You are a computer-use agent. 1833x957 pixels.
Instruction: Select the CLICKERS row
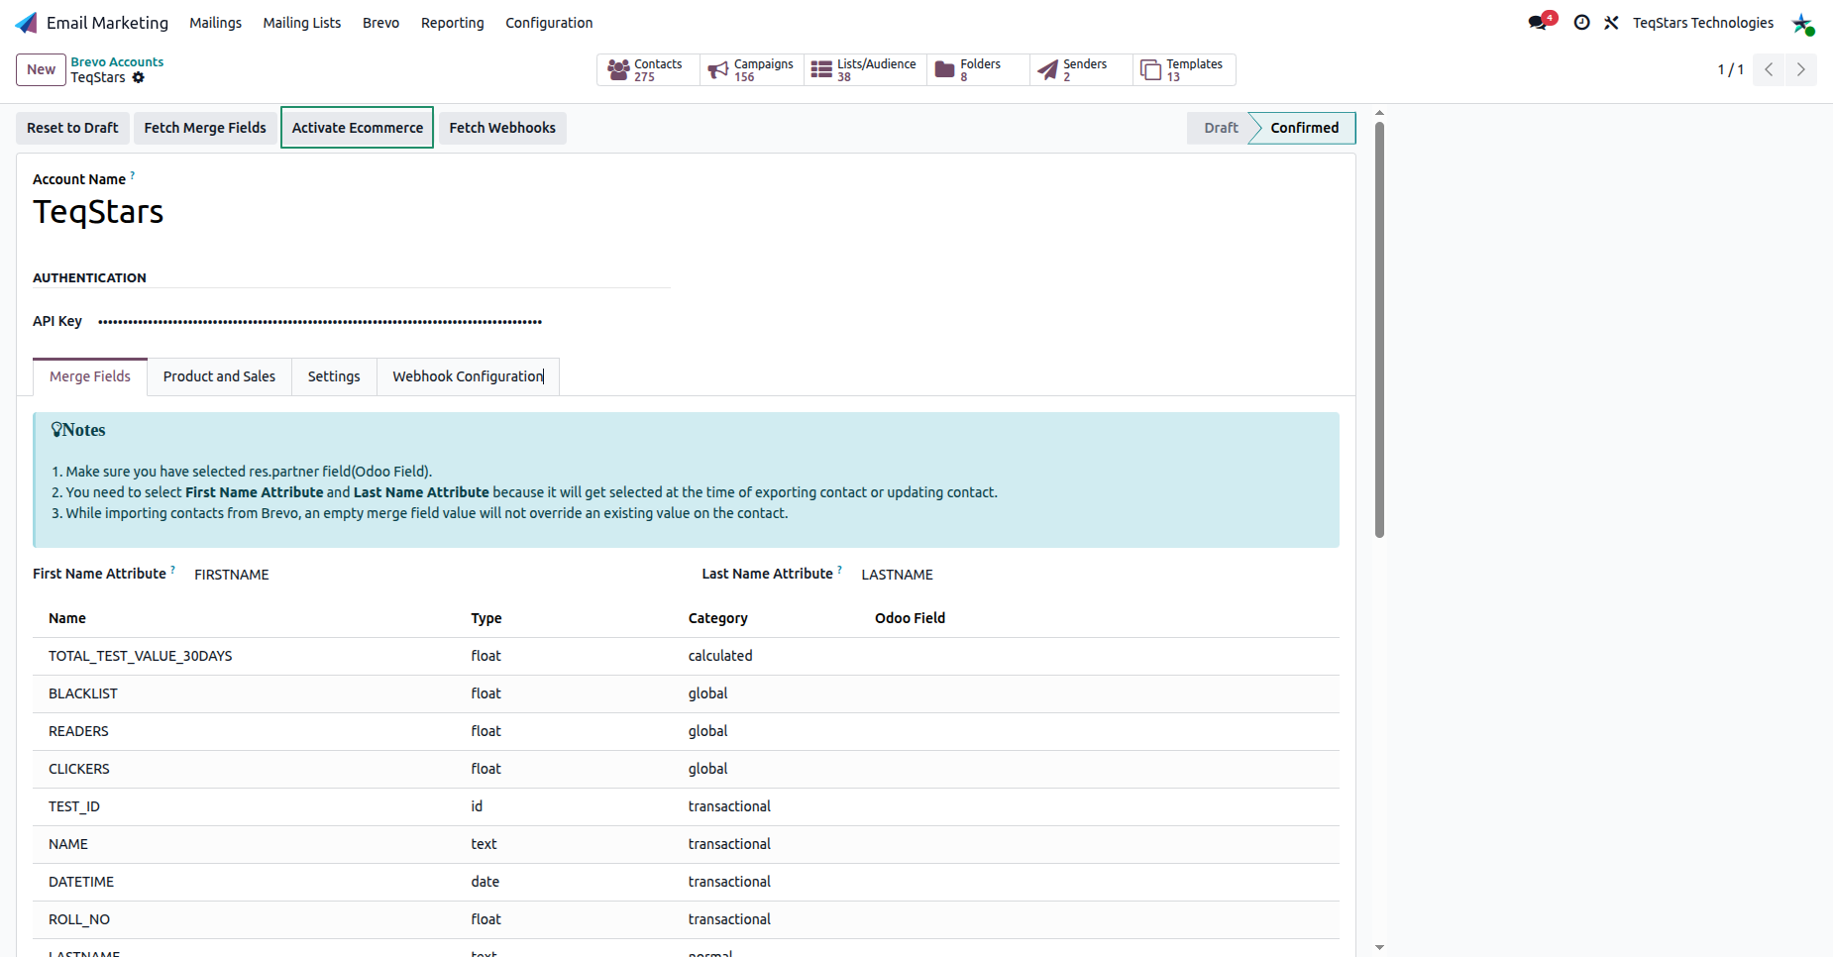tap(686, 769)
